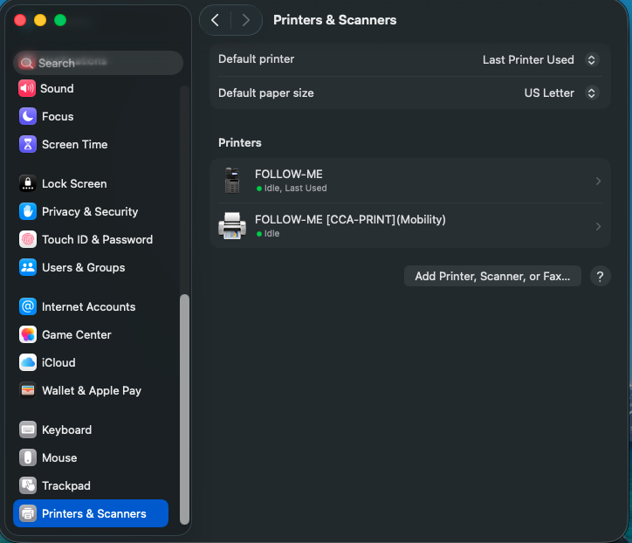The image size is (632, 543).
Task: Navigate back with the left arrow
Action: pos(216,20)
